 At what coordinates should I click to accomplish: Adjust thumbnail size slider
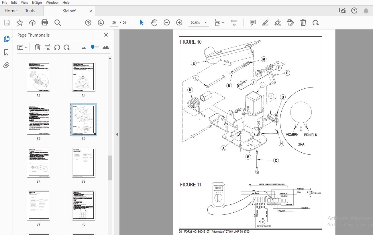click(x=93, y=47)
